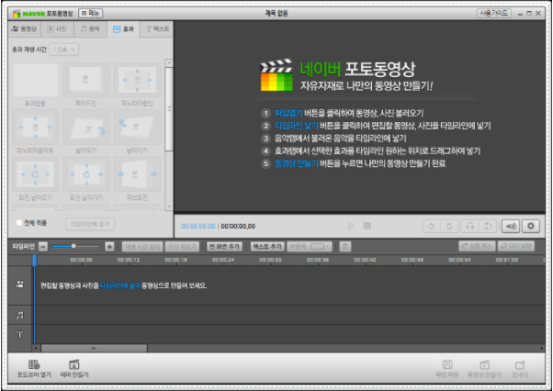
Task: Stop the preview playback
Action: pos(367,226)
